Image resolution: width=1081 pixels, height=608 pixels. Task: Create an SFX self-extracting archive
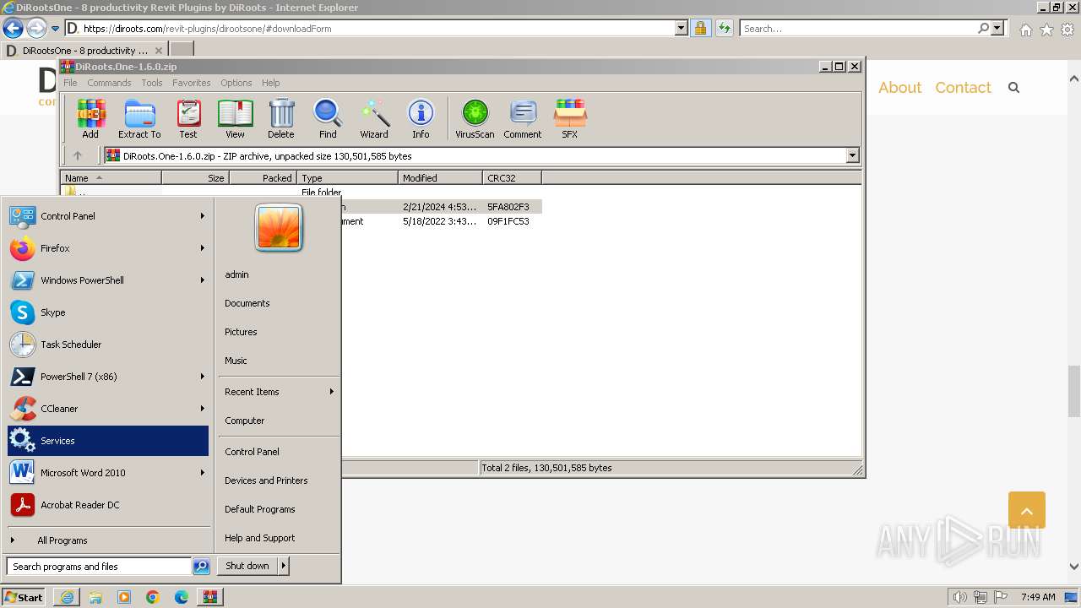tap(570, 118)
